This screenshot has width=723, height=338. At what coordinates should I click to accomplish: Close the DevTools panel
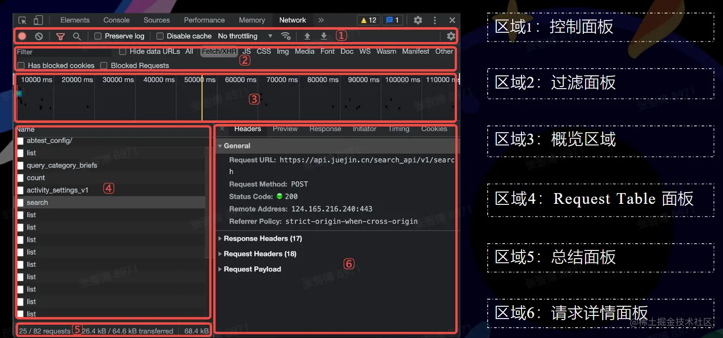point(452,20)
